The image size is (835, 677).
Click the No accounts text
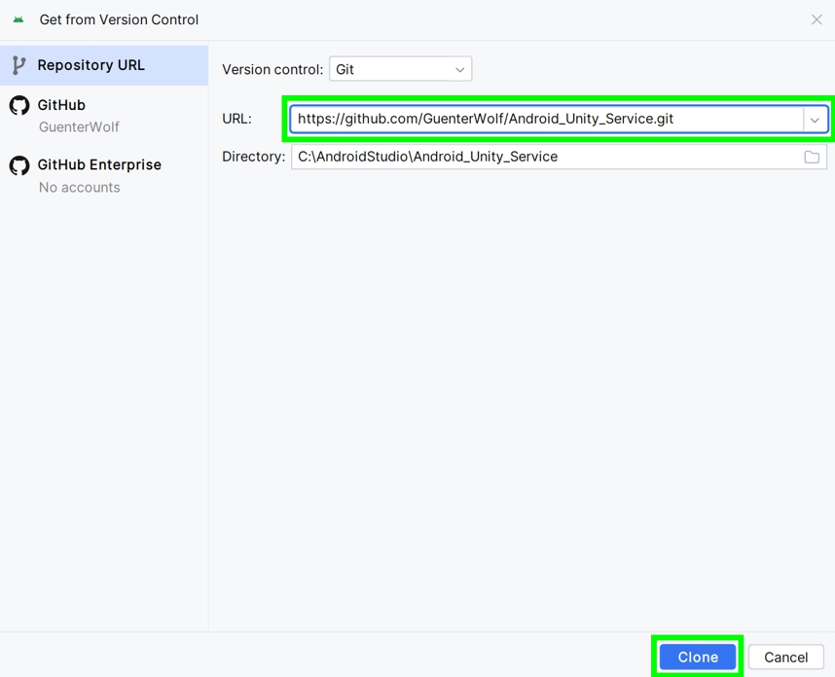pos(79,188)
